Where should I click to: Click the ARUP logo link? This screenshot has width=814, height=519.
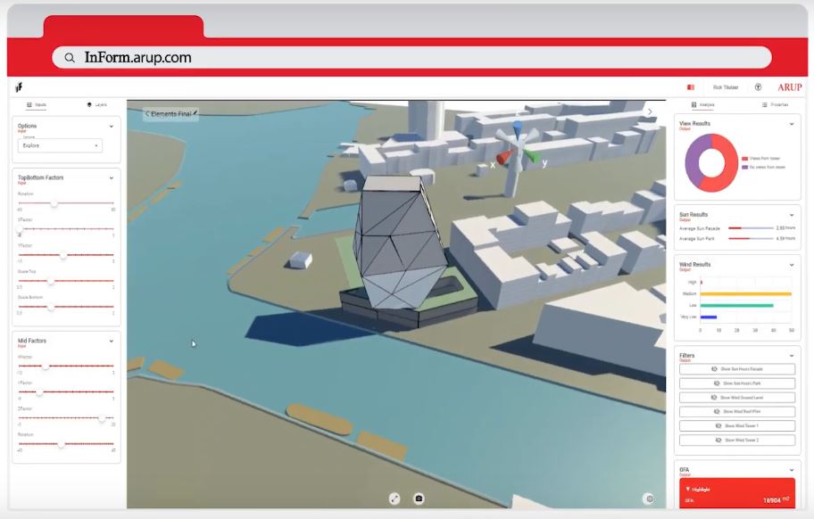tap(789, 87)
